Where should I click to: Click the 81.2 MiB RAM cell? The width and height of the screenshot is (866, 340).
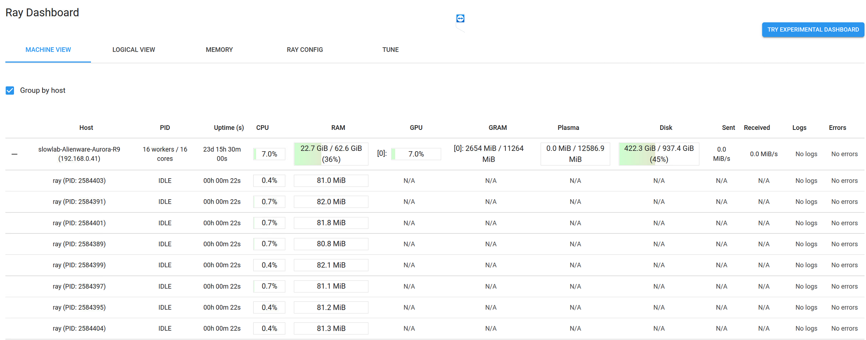[x=331, y=307]
